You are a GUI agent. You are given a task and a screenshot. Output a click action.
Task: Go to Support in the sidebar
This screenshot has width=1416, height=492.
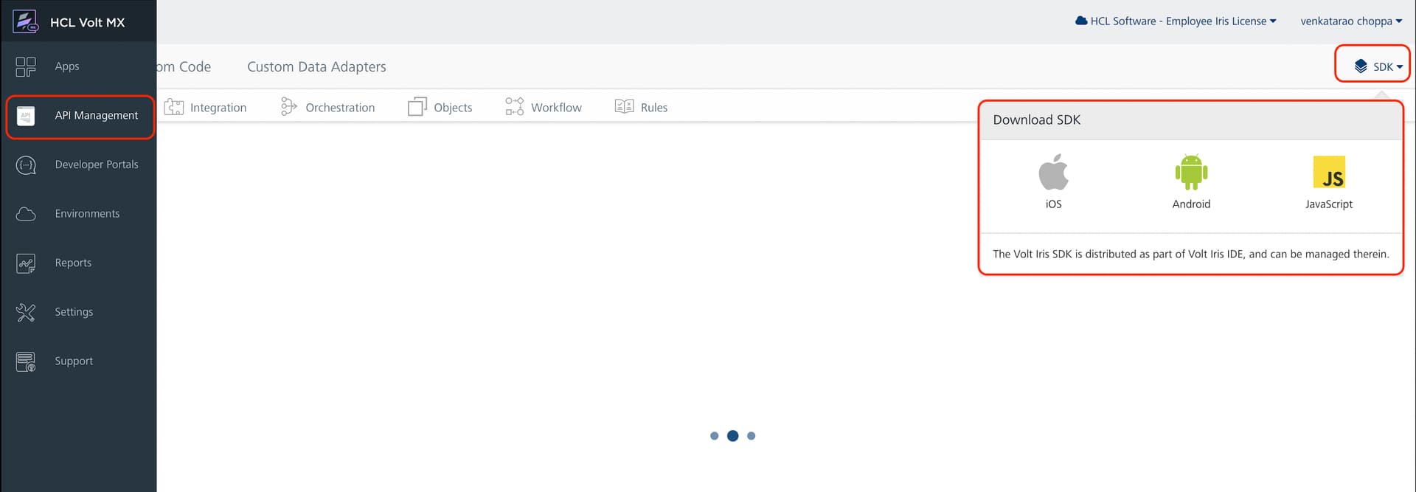(74, 361)
